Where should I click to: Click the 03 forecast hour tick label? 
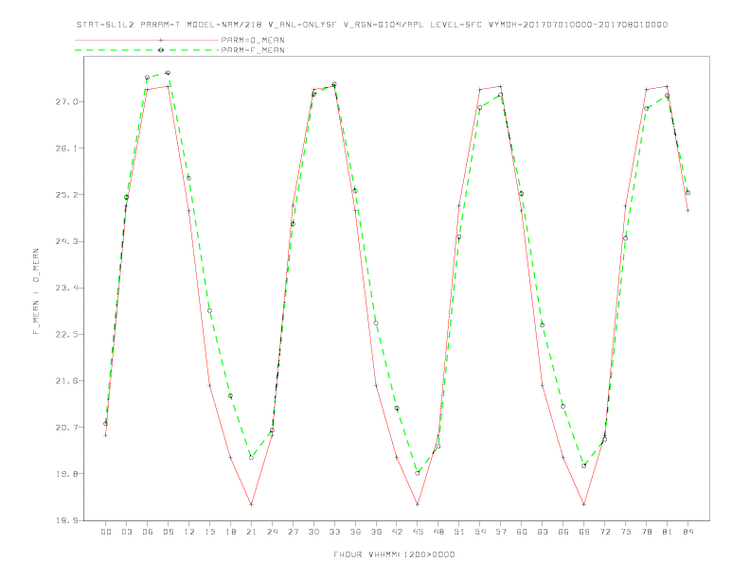[x=126, y=532]
